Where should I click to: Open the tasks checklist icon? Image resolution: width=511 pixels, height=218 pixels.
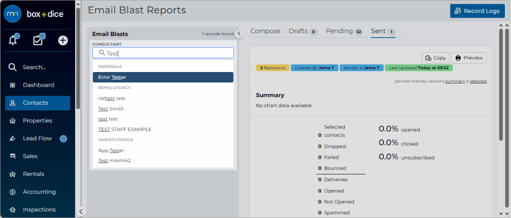point(38,40)
